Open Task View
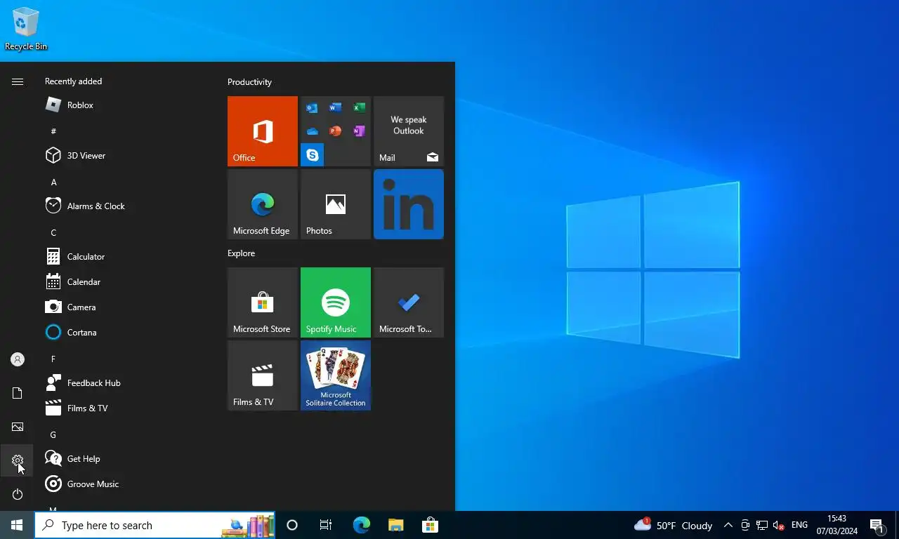This screenshot has width=899, height=539. (326, 525)
